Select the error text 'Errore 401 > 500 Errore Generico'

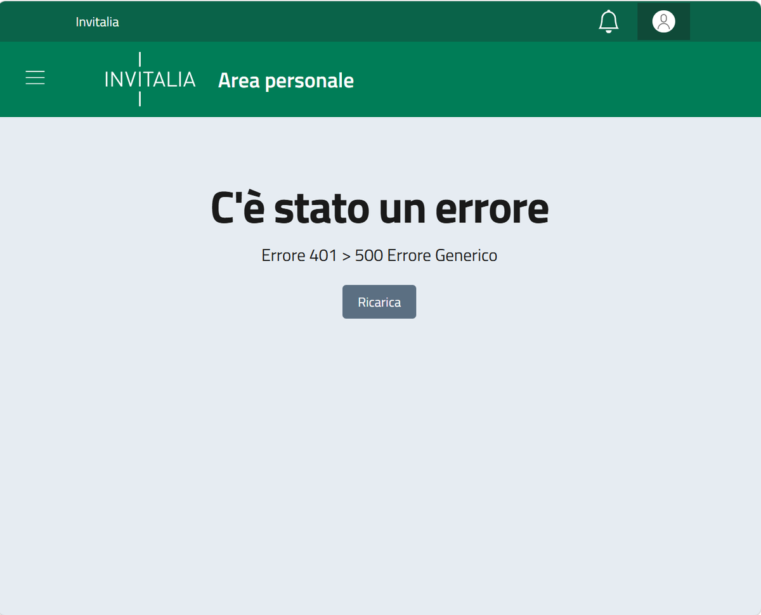click(379, 255)
